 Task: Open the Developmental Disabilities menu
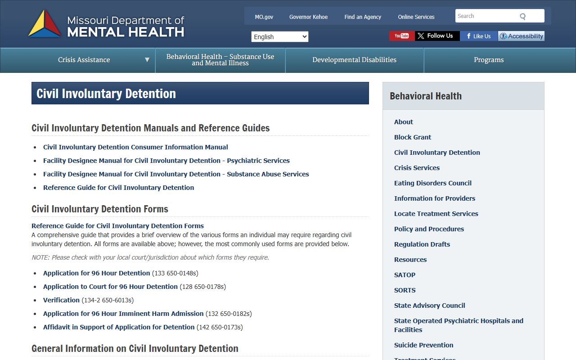355,60
